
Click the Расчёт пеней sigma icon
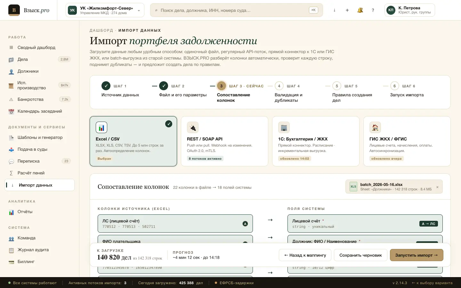(x=11, y=173)
